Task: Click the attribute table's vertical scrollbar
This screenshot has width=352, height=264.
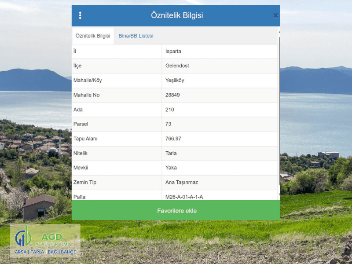Action: (x=279, y=114)
